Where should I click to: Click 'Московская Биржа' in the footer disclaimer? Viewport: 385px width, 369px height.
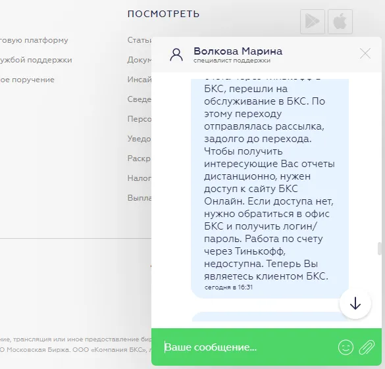[x=38, y=350]
